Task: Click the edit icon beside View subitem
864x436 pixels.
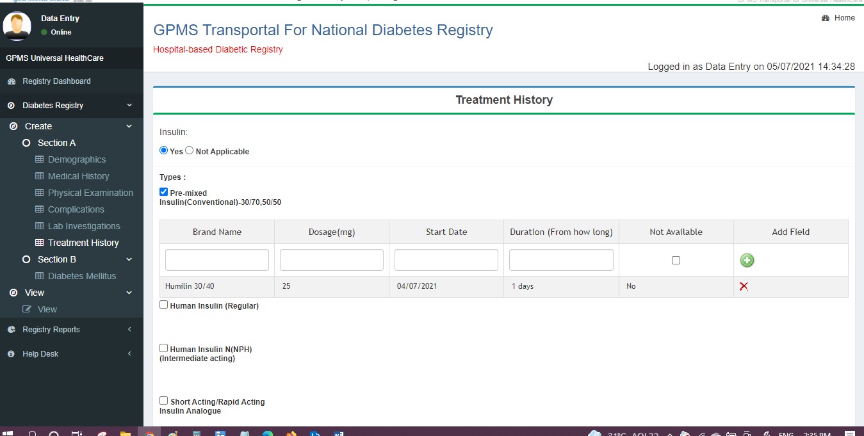Action: (27, 309)
